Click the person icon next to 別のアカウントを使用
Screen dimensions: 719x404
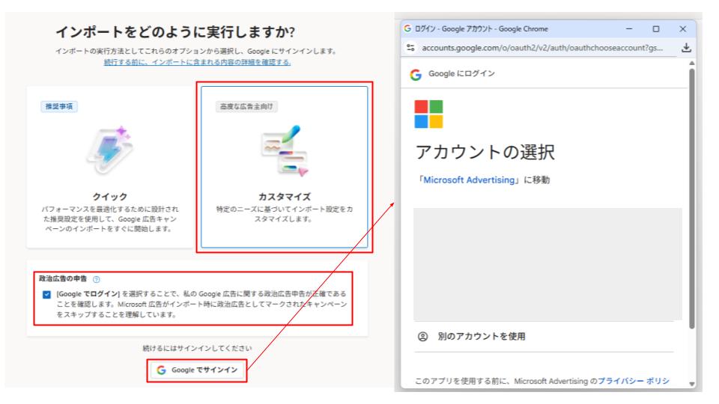point(422,337)
